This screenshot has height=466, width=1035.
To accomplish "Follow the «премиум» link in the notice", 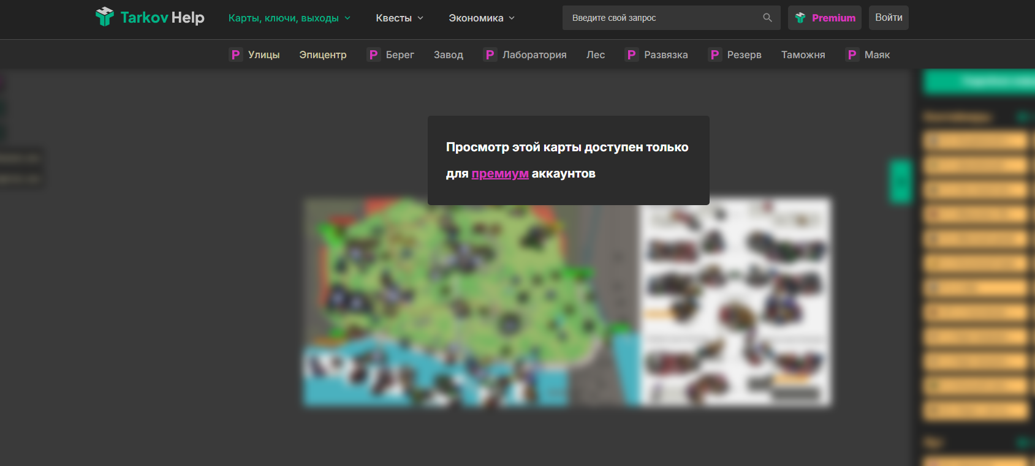I will [500, 174].
